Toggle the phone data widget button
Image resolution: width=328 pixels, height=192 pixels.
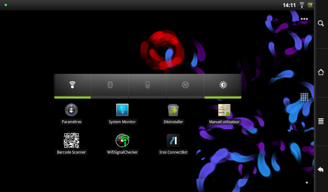point(148,85)
